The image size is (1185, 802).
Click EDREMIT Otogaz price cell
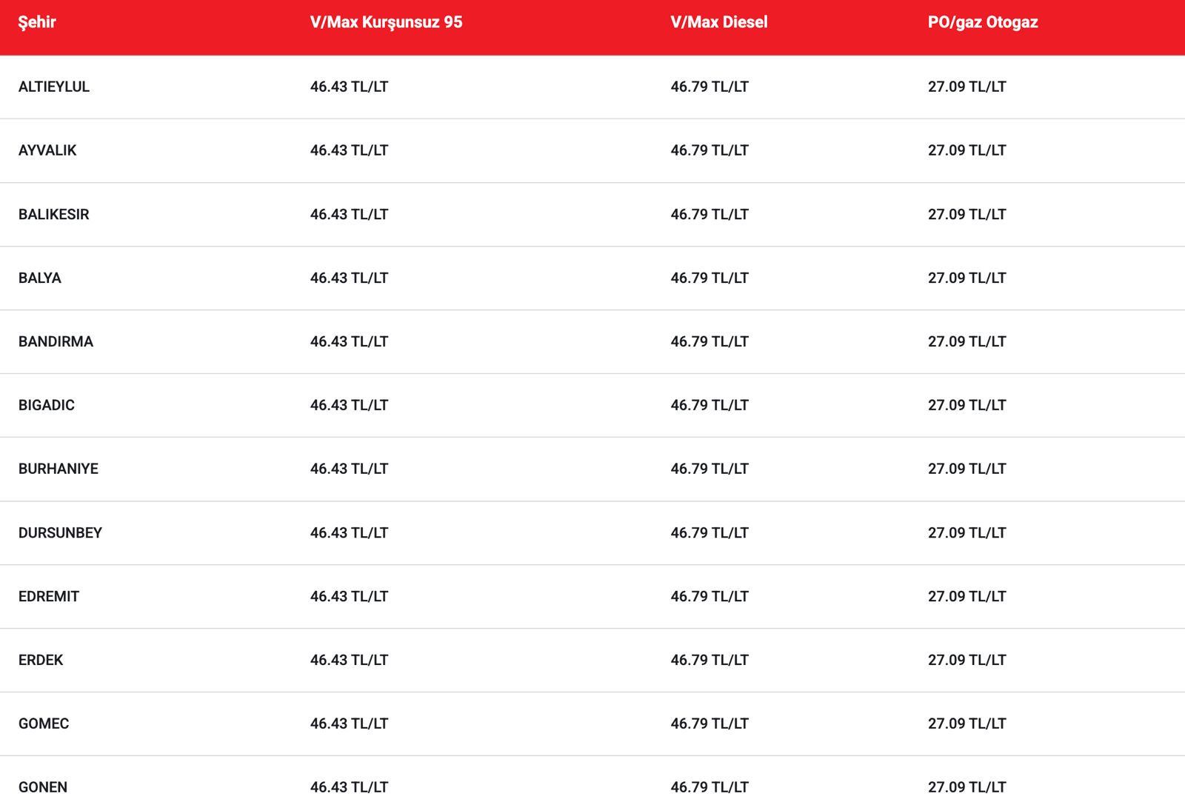(967, 596)
